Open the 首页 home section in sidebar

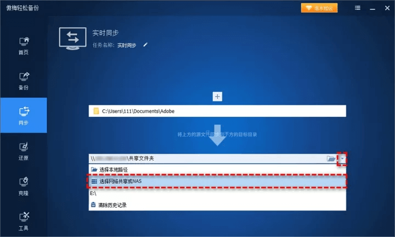[24, 46]
